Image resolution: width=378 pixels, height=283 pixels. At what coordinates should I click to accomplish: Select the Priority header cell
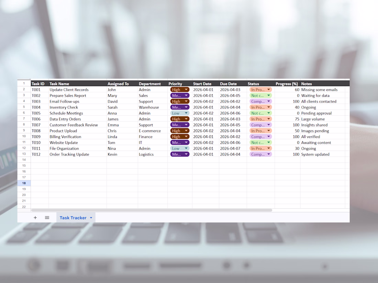tap(180, 83)
